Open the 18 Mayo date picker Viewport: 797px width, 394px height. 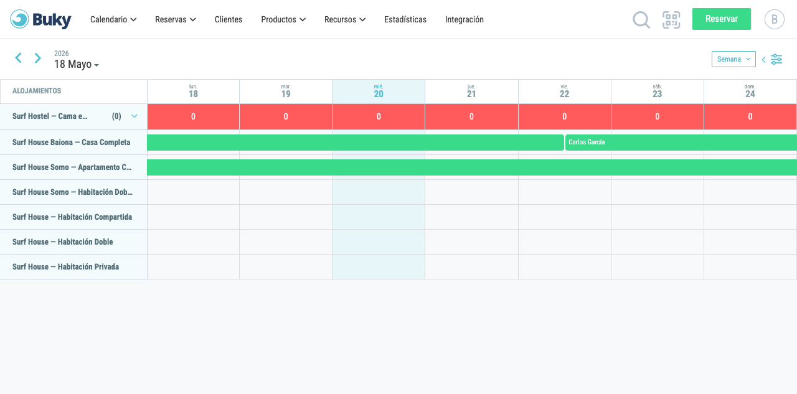77,64
